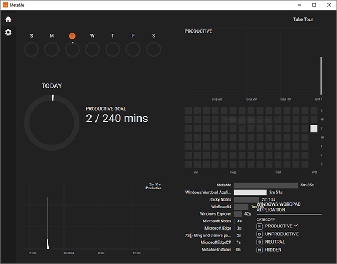Click the Oct 1 bar in Productive chart
This screenshot has height=264, width=337.
pyautogui.click(x=321, y=75)
